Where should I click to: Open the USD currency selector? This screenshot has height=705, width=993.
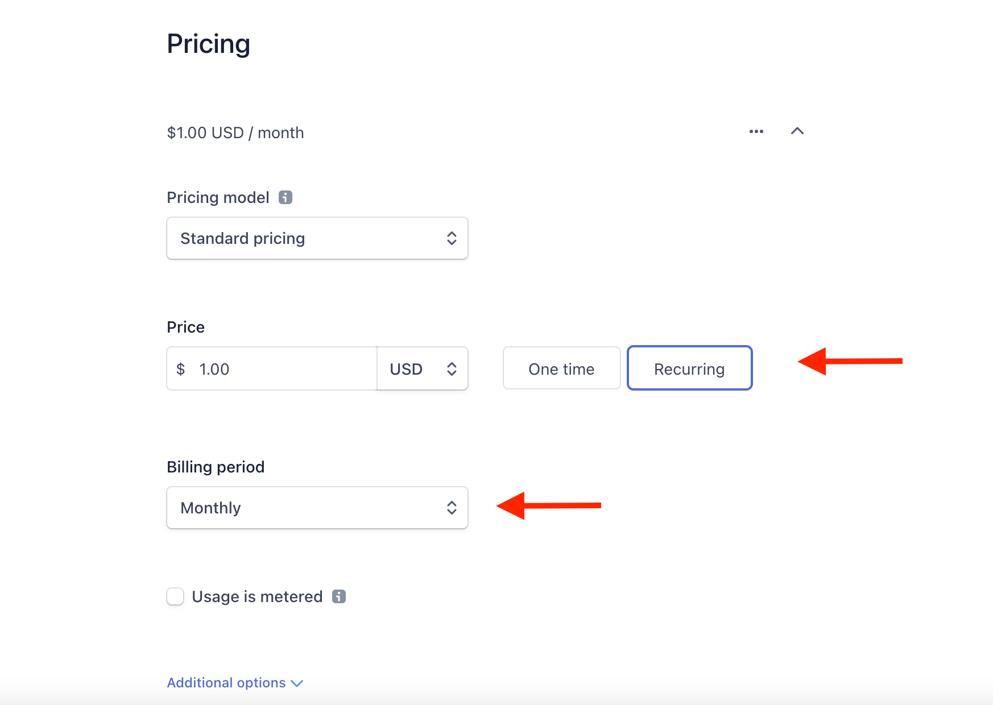tap(422, 369)
